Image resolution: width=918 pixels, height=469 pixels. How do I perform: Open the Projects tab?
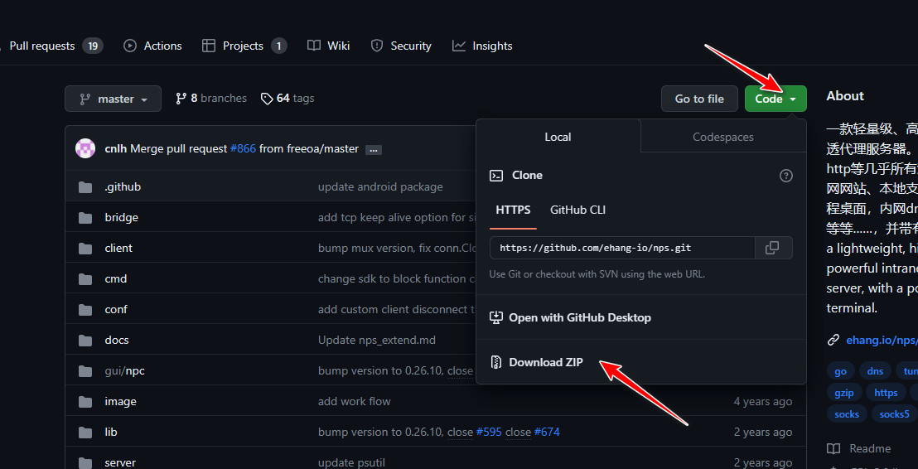click(244, 46)
